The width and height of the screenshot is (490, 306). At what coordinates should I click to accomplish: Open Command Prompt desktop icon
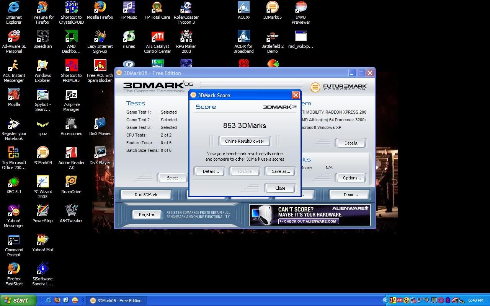[x=14, y=245]
